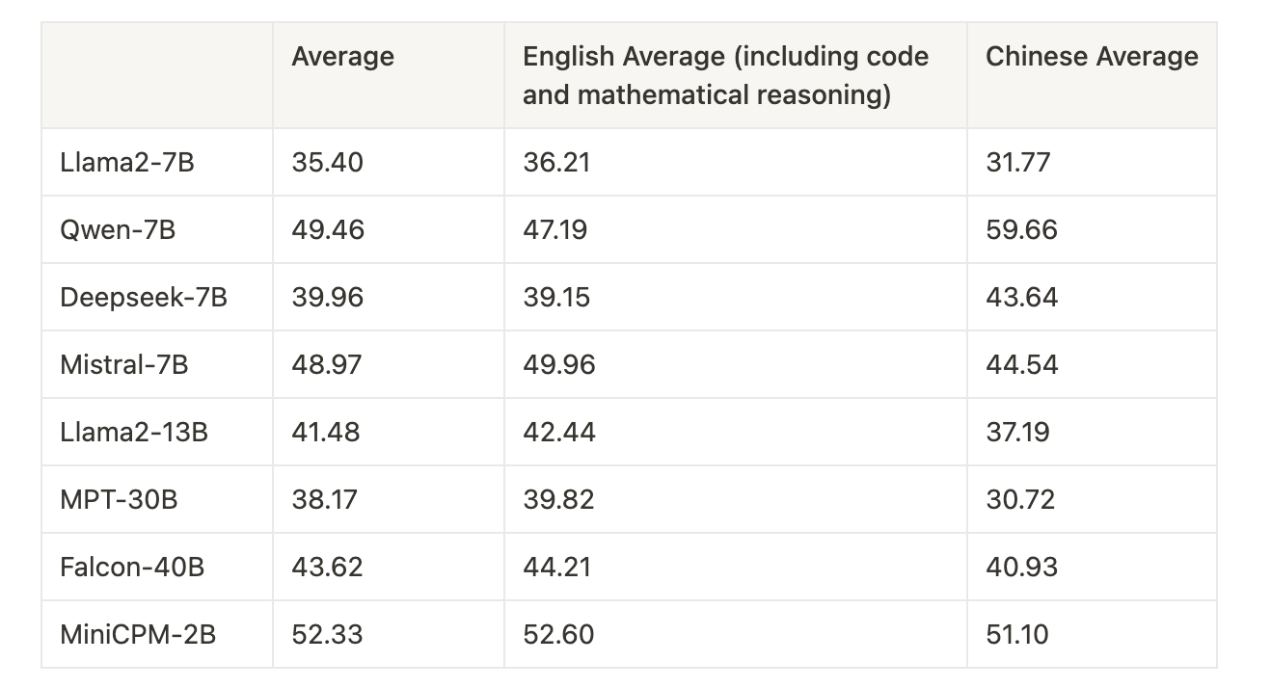Screen dimensions: 1271x688
Task: Select MPT-30B's Chinese Average value 30.72
Action: (1020, 499)
